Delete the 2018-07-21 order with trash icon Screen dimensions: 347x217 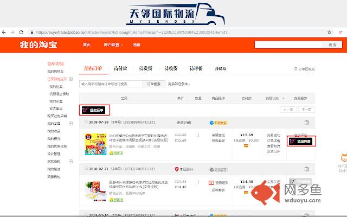coord(306,169)
